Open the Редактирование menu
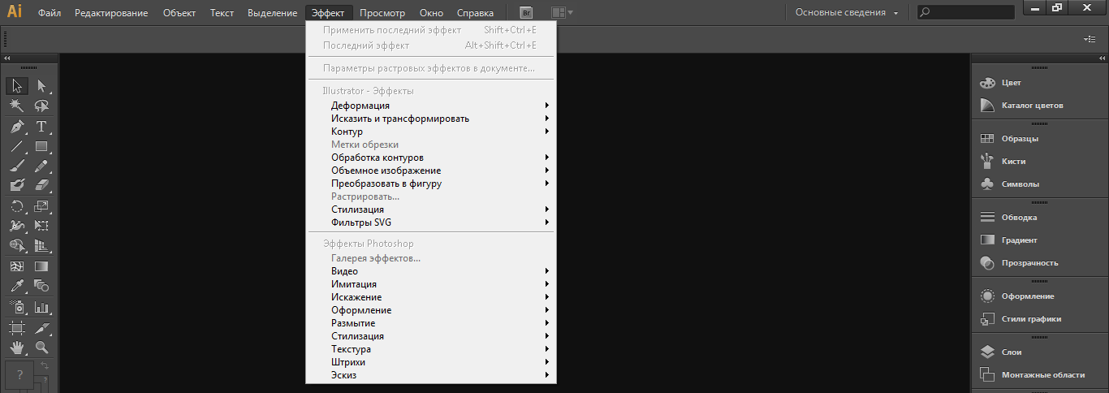The height and width of the screenshot is (393, 1109). coord(111,13)
